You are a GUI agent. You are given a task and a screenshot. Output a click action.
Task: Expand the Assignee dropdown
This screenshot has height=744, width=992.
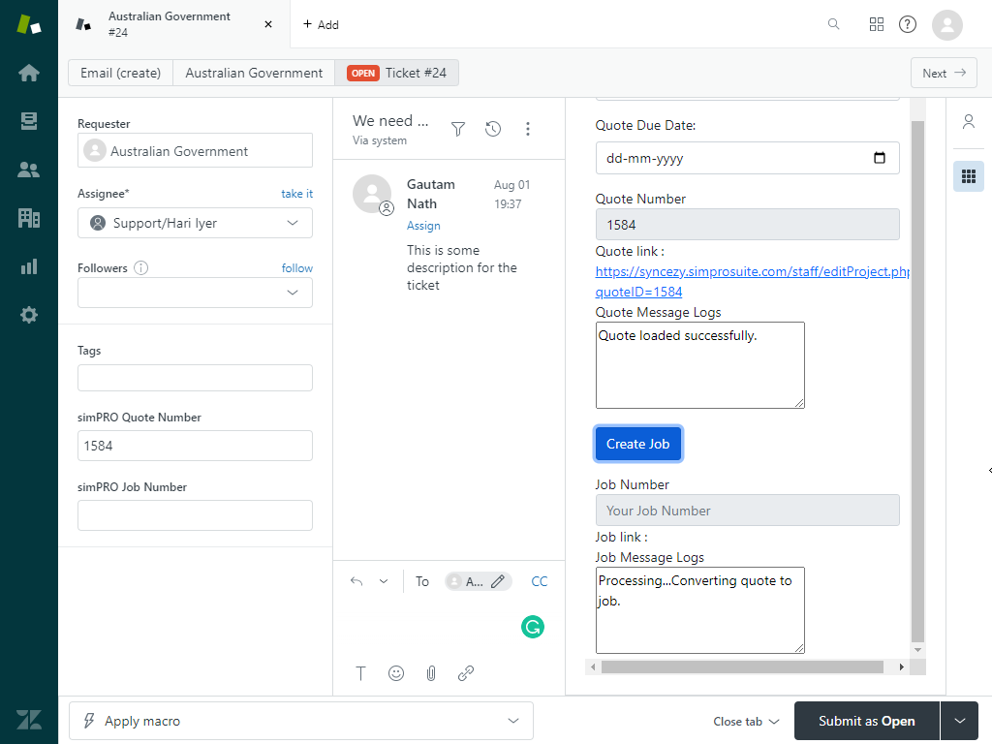[x=195, y=223]
